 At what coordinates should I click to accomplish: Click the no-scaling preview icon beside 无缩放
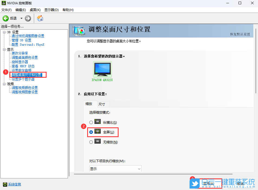click(x=97, y=142)
